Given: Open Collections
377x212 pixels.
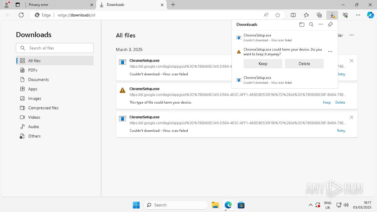Looking at the screenshot, I should 319,15.
